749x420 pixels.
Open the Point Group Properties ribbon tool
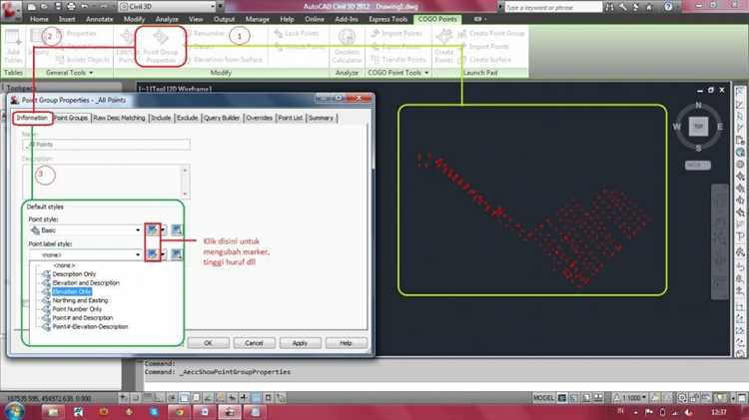click(x=161, y=46)
